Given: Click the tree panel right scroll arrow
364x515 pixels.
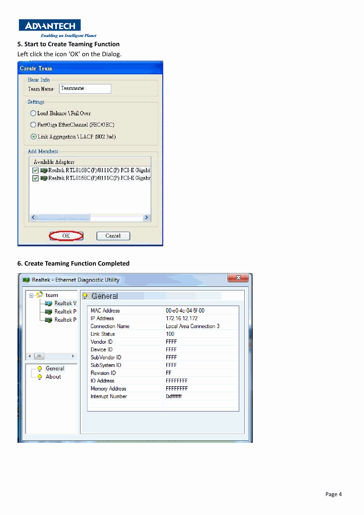Looking at the screenshot, I should [x=73, y=356].
